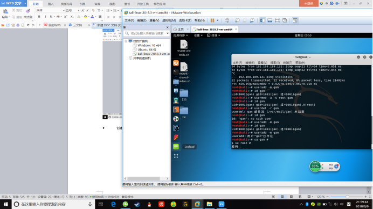The width and height of the screenshot is (373, 209).
Task: Select Ubuntu 64 位 in library
Action: pyautogui.click(x=147, y=49)
